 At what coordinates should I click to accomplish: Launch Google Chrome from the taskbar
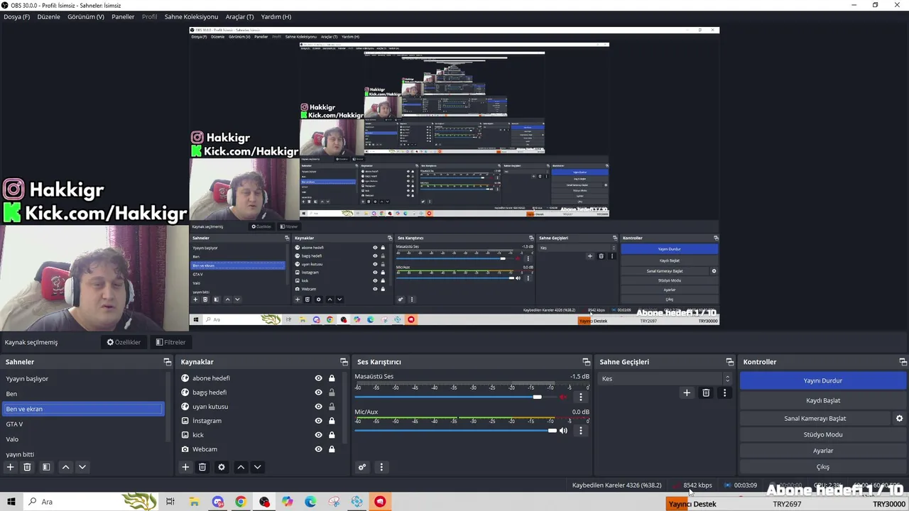pos(241,502)
